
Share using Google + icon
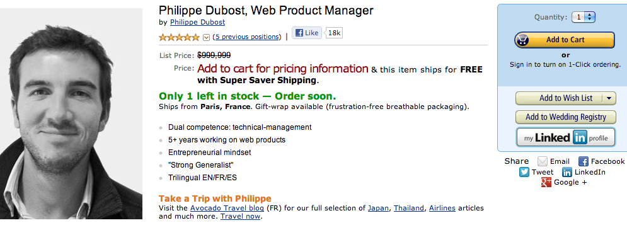[x=546, y=182]
